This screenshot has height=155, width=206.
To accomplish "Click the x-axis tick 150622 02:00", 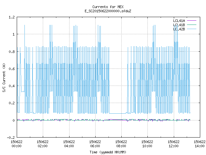I will [x=42, y=144].
